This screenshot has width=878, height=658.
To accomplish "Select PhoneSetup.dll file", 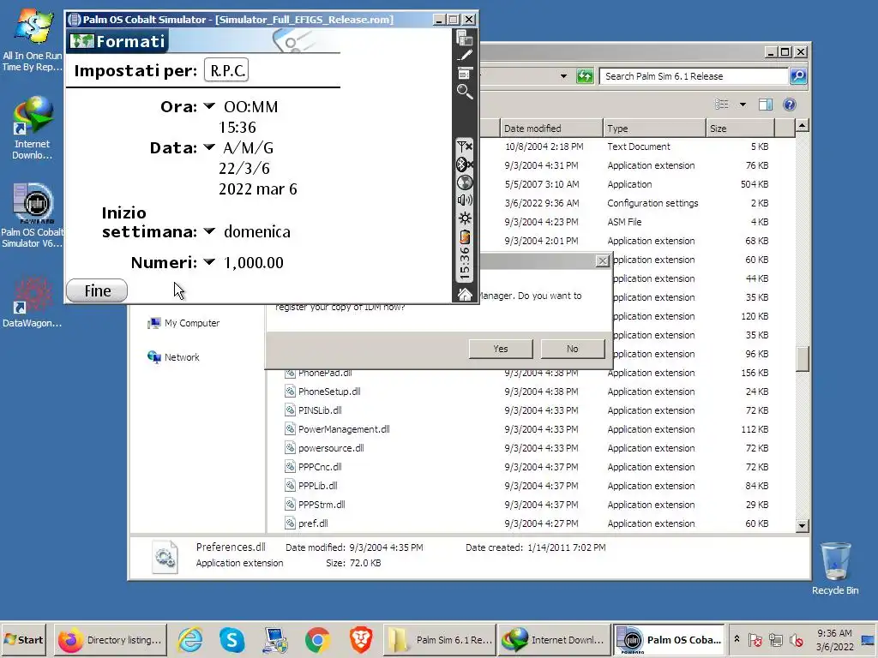I will [322, 392].
